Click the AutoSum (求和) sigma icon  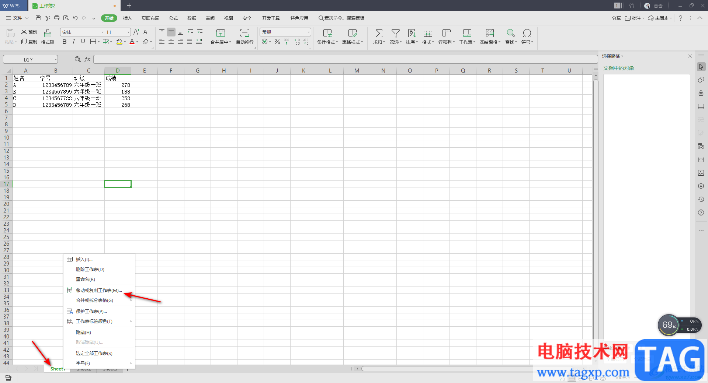pos(379,34)
